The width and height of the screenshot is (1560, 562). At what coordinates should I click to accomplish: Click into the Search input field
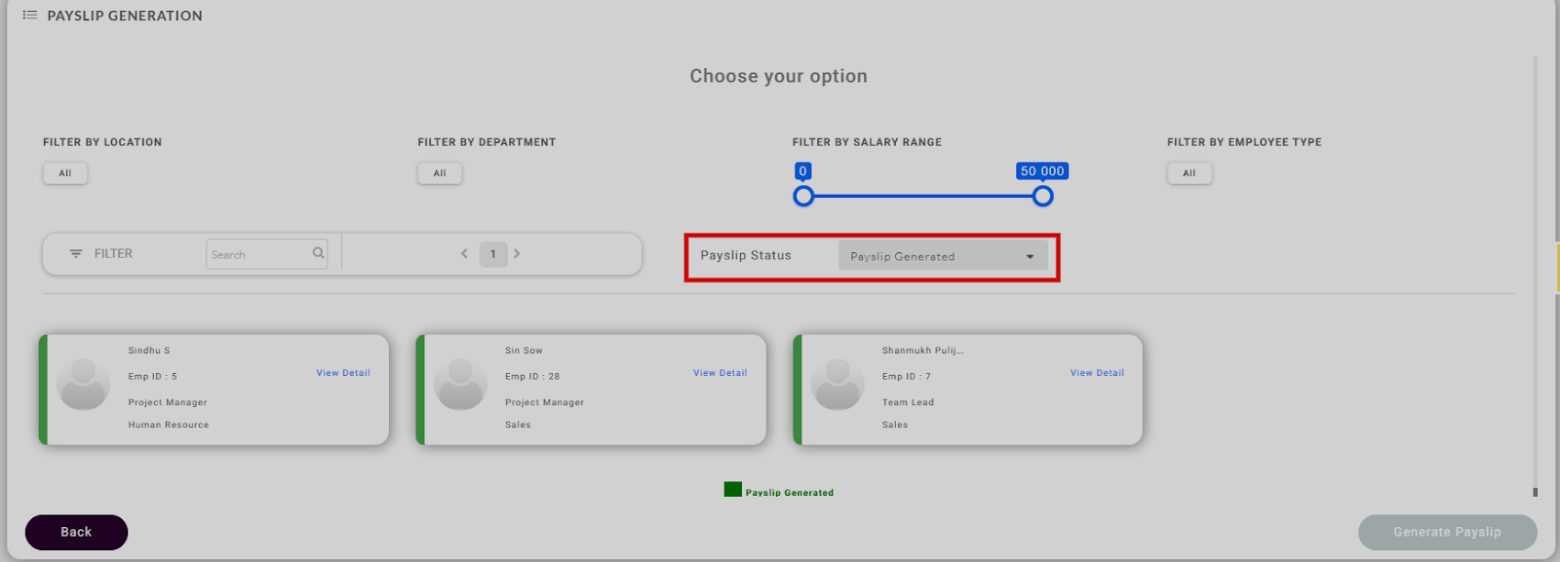[258, 255]
